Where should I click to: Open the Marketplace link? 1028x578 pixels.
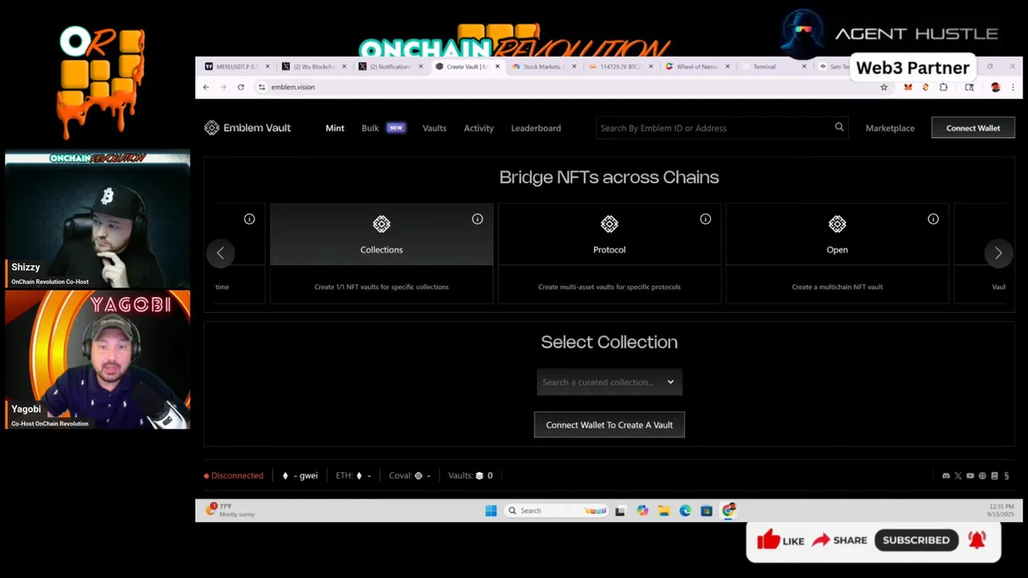coord(890,128)
